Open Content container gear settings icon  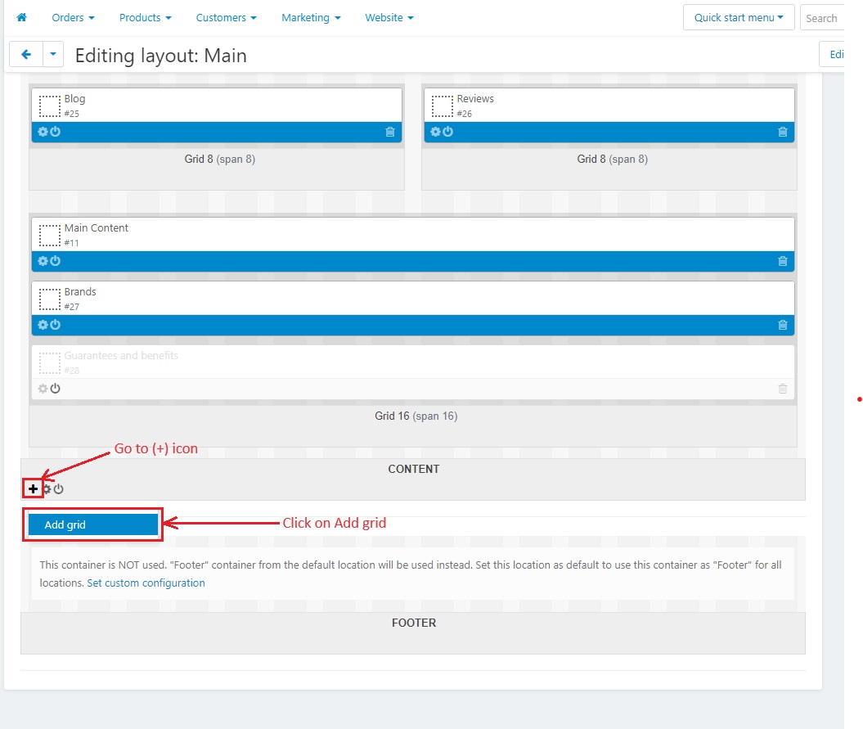tap(47, 489)
